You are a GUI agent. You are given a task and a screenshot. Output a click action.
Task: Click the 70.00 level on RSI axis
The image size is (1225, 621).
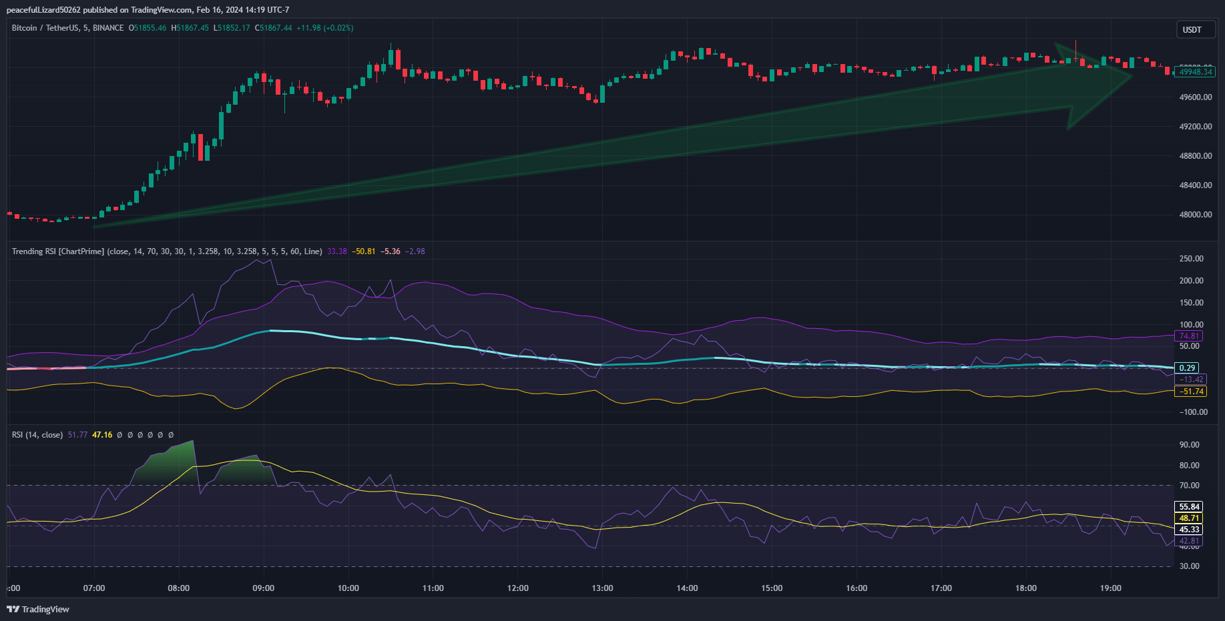pos(1189,486)
